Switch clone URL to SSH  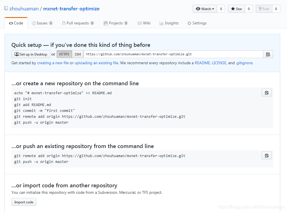pos(78,54)
